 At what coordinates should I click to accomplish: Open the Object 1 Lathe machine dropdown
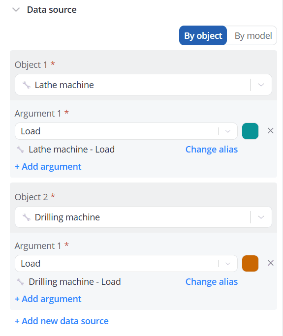coord(143,85)
